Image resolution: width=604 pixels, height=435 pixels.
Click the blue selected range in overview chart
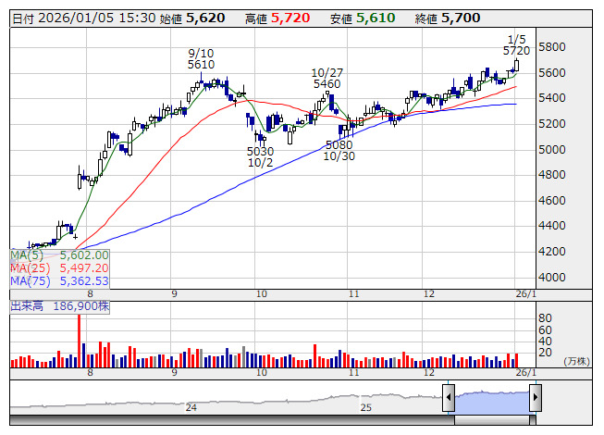(491, 399)
